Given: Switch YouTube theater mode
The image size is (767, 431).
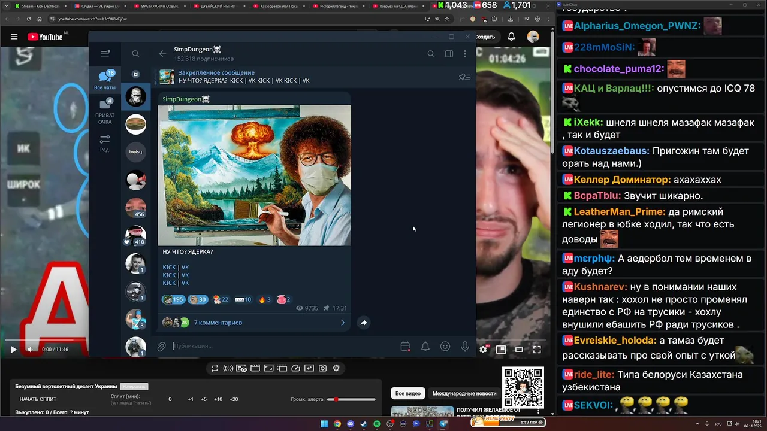Looking at the screenshot, I should [x=519, y=350].
